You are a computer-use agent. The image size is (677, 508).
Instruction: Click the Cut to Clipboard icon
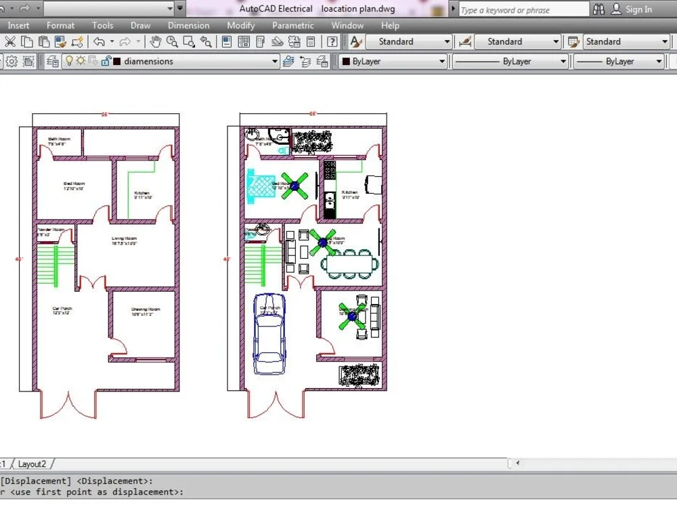(x=11, y=41)
